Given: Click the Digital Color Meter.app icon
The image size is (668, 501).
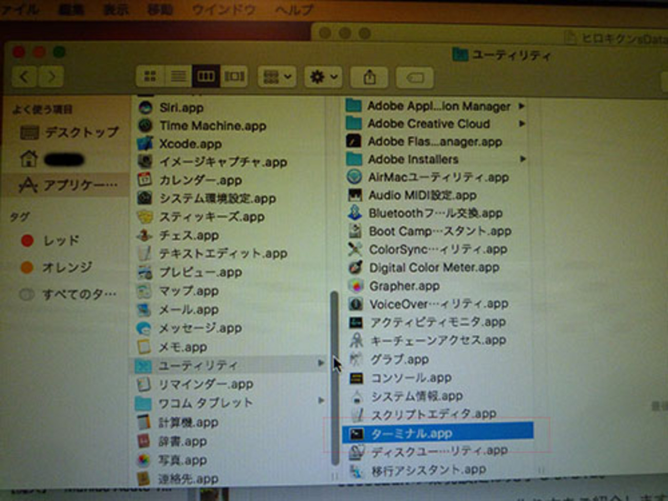Looking at the screenshot, I should point(355,268).
